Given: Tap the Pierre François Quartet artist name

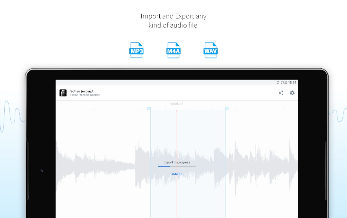Looking at the screenshot, I should (x=85, y=95).
